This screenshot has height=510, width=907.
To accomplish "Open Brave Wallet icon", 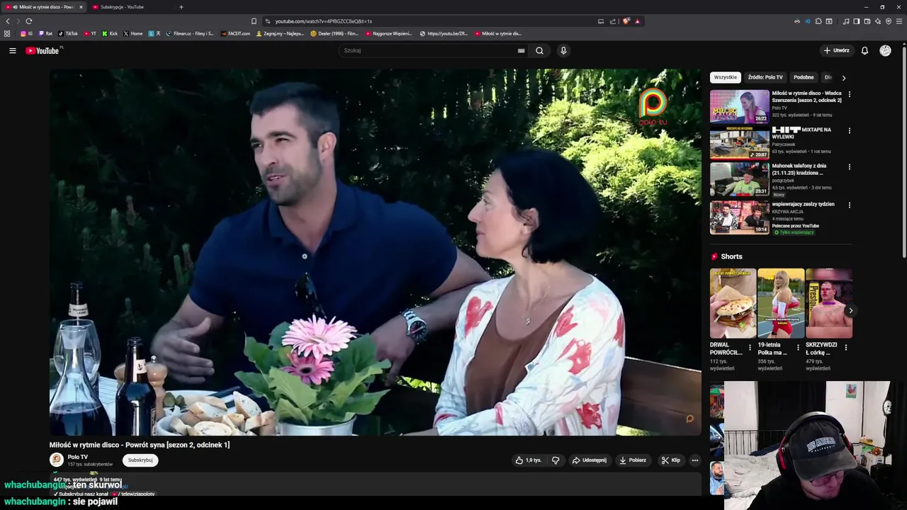I will [x=867, y=21].
